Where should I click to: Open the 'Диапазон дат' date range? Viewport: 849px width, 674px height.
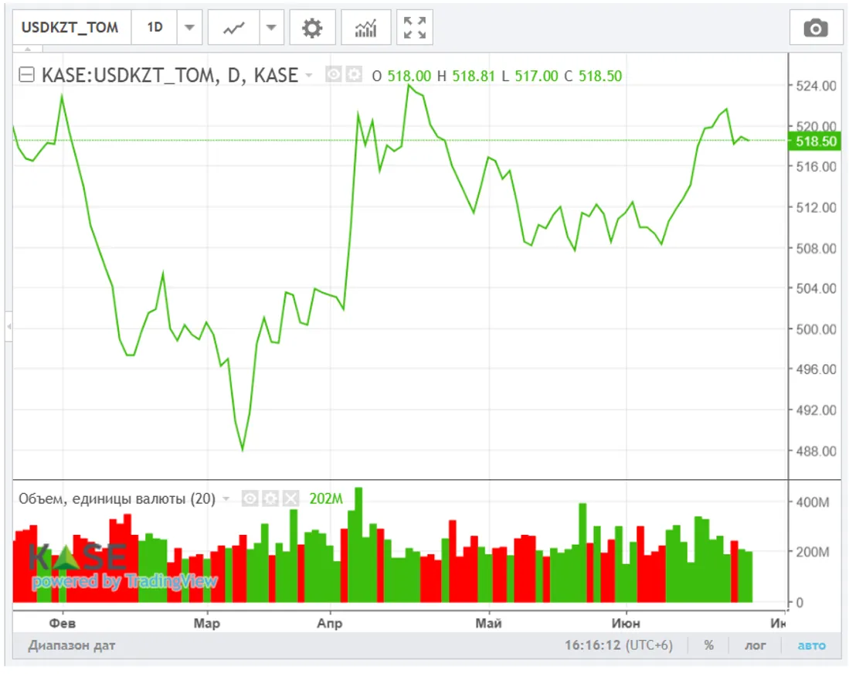click(72, 645)
